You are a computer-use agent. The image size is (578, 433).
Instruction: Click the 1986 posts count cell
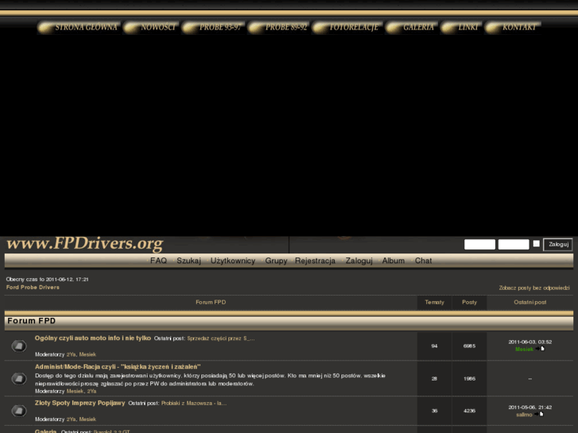click(x=469, y=378)
